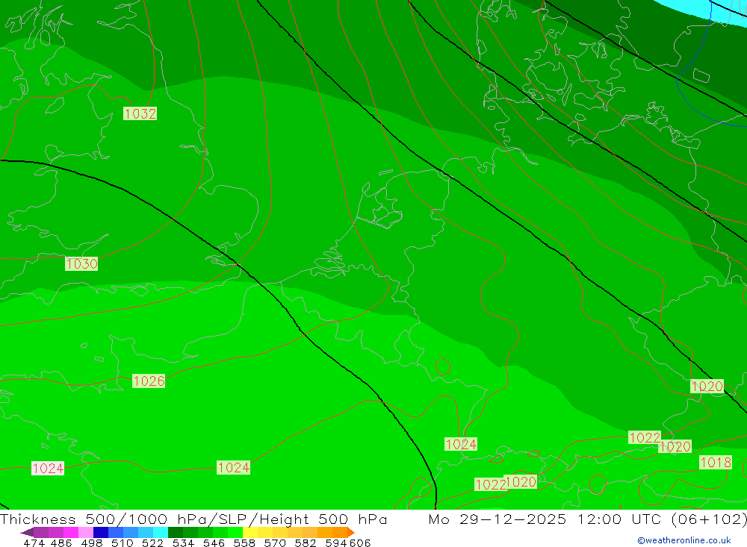Viewport: 747px width, 547px height.
Task: Open the weatheronline.co.uk copyright link
Action: (684, 540)
